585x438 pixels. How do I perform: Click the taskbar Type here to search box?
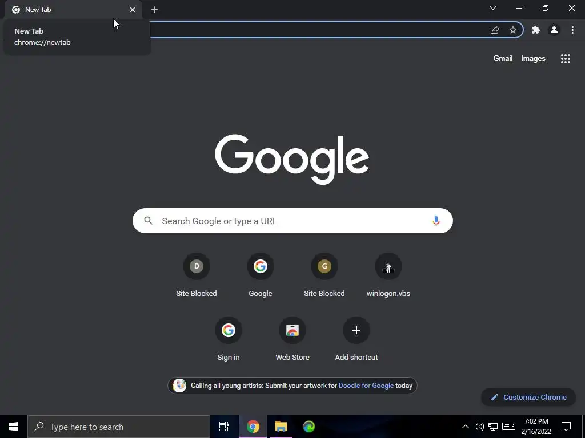pyautogui.click(x=119, y=427)
